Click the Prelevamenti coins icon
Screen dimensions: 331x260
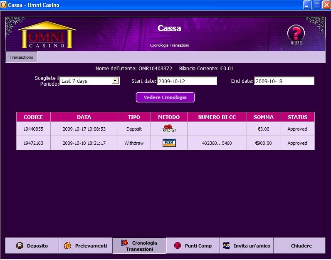pos(67,245)
